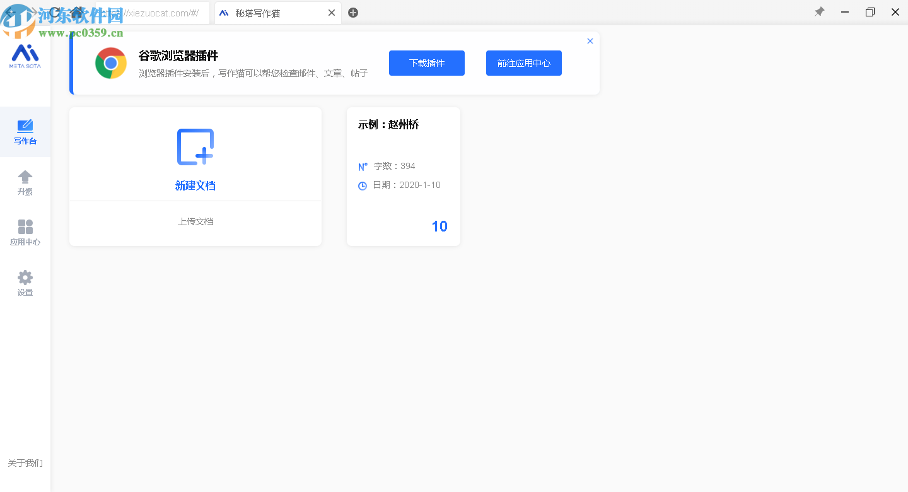The width and height of the screenshot is (908, 492).
Task: Click the Chrome icon in the plugin banner
Action: click(x=111, y=63)
